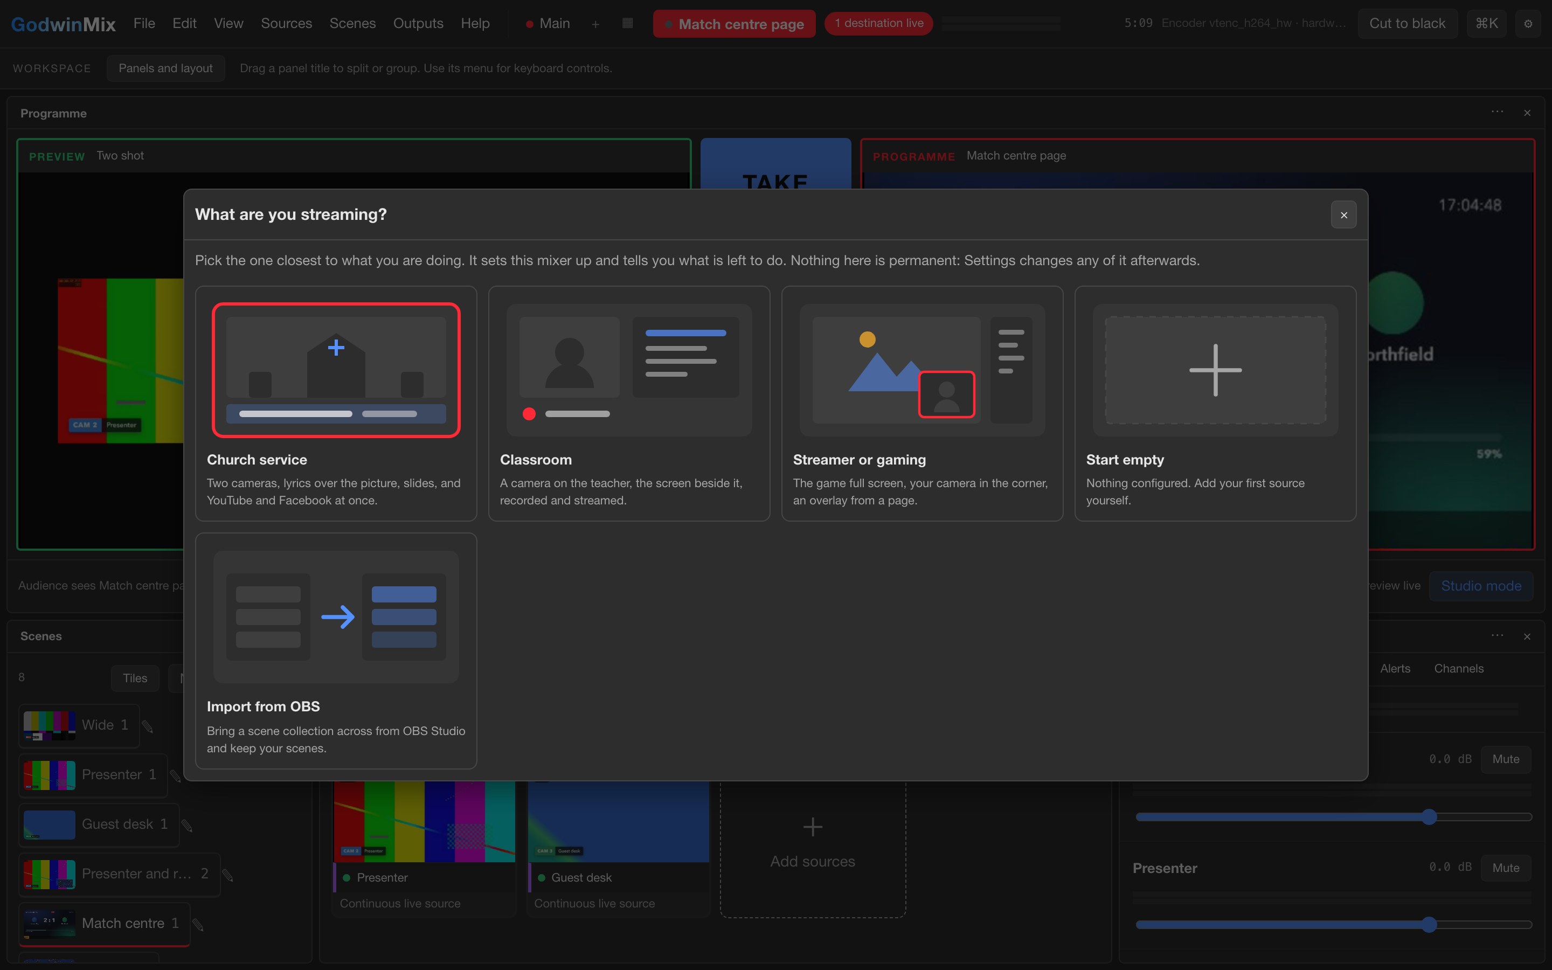Close the What are you streaming dialog
Screen dimensions: 1552x970
tap(1343, 215)
